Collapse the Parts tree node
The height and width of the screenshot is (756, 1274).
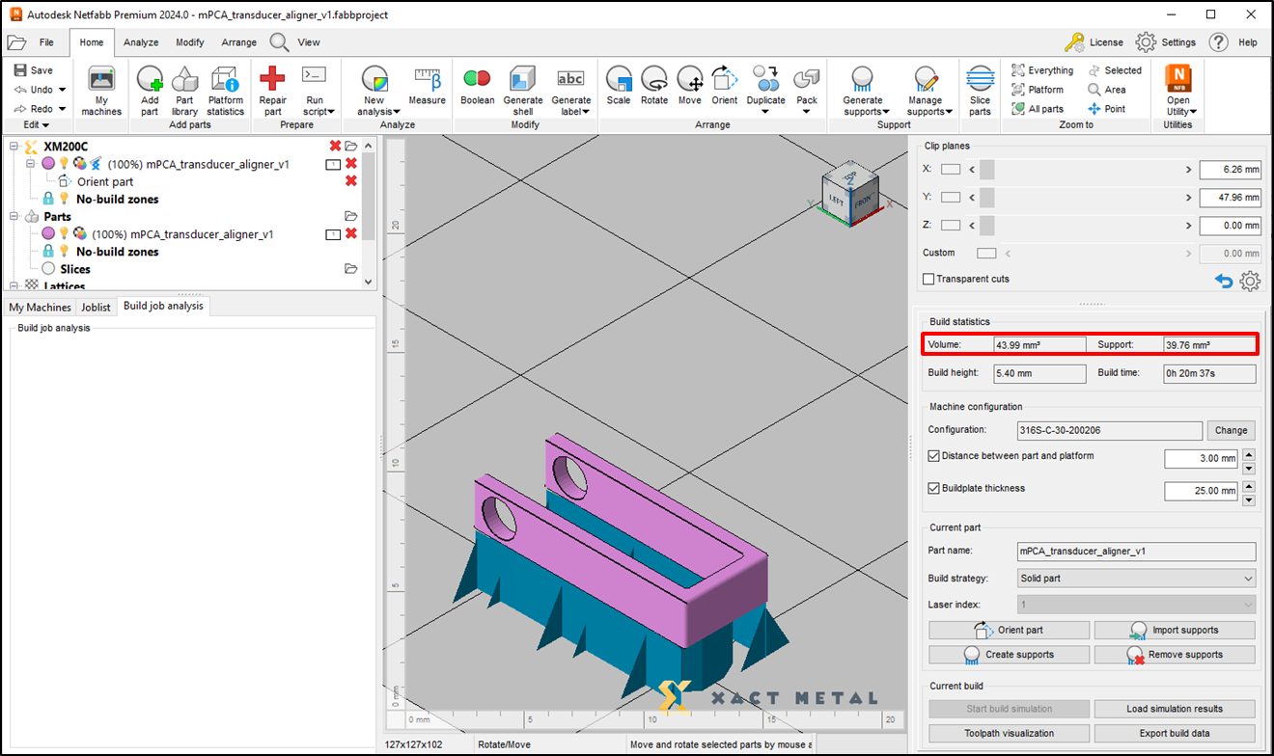click(x=14, y=216)
